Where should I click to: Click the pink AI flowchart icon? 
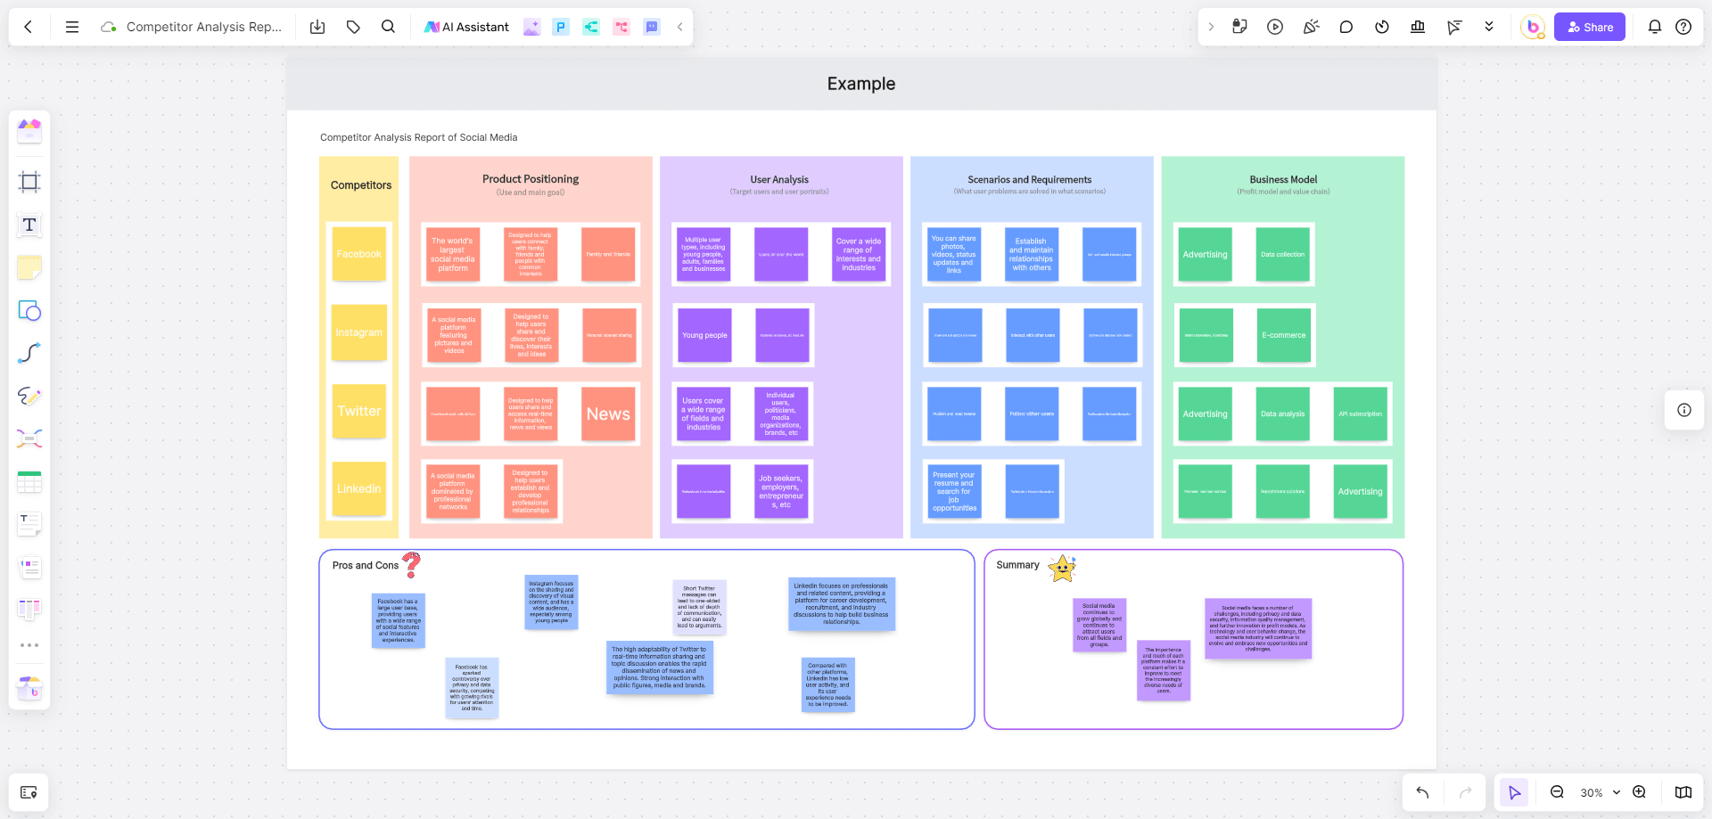621,27
